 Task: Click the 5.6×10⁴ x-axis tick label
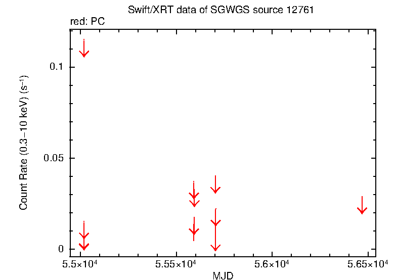click(273, 264)
